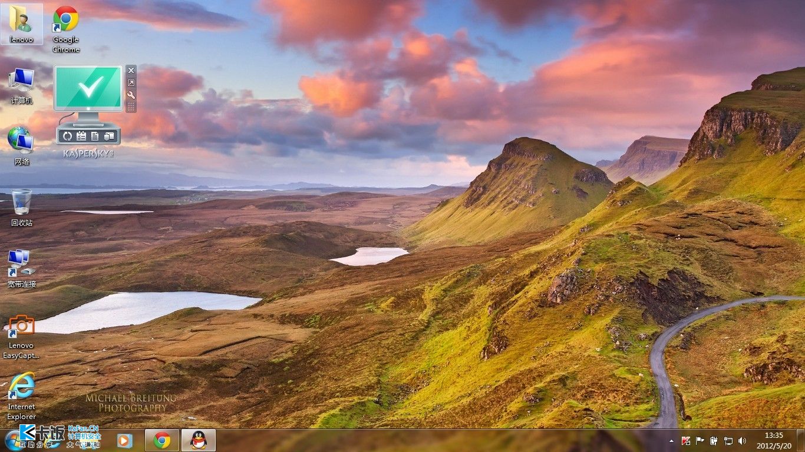Open Kaspersky reports document icon in gadget
This screenshot has height=452, width=805.
coord(95,136)
